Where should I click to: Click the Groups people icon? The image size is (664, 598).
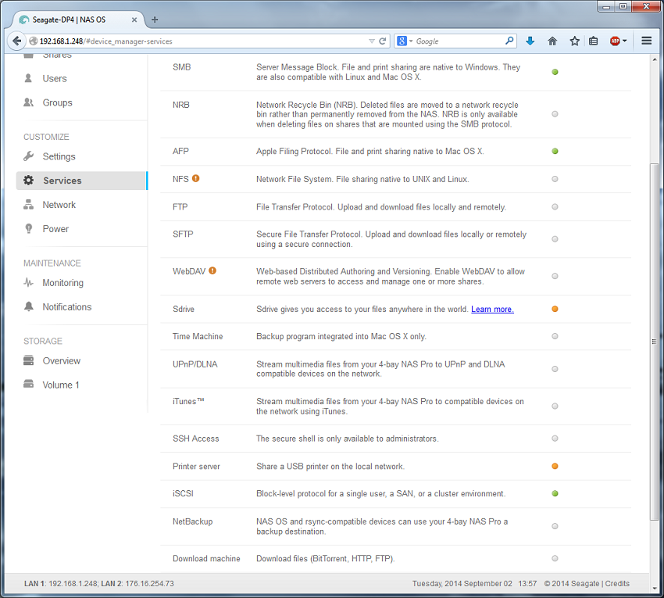(28, 102)
